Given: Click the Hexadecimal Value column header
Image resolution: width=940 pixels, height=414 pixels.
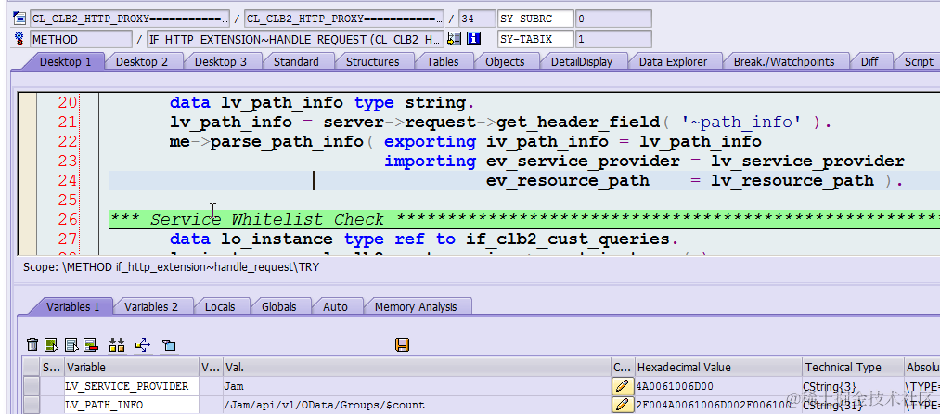Looking at the screenshot, I should point(718,368).
